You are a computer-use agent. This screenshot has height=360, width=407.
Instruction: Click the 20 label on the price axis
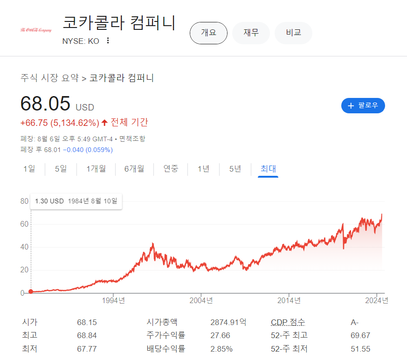24,270
